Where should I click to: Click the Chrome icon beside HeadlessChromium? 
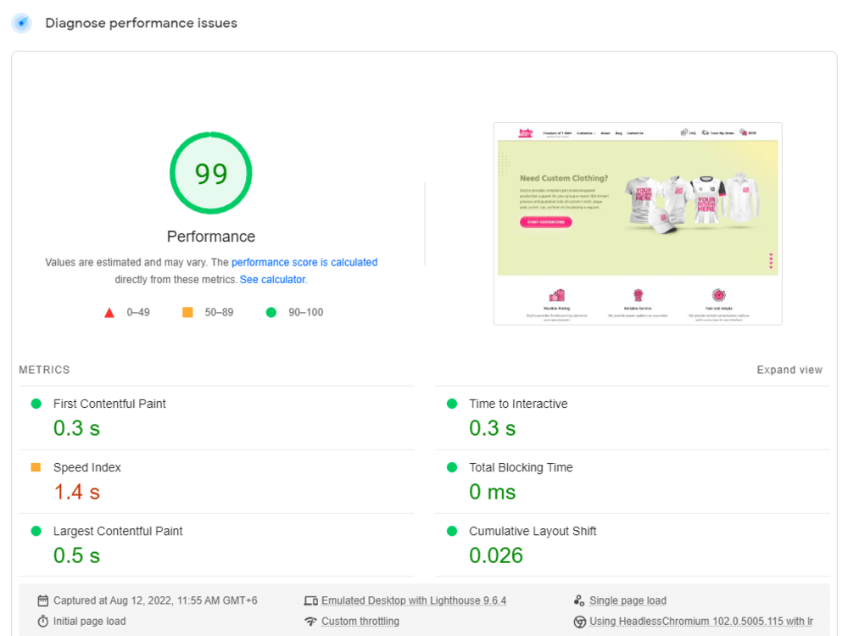click(580, 622)
